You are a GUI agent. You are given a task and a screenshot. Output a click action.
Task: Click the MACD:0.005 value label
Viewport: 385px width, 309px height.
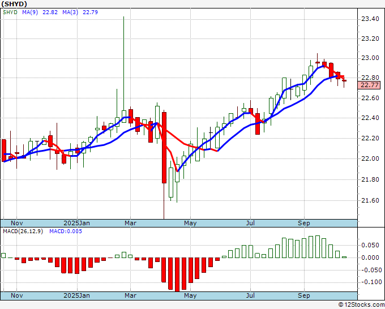(x=66, y=231)
